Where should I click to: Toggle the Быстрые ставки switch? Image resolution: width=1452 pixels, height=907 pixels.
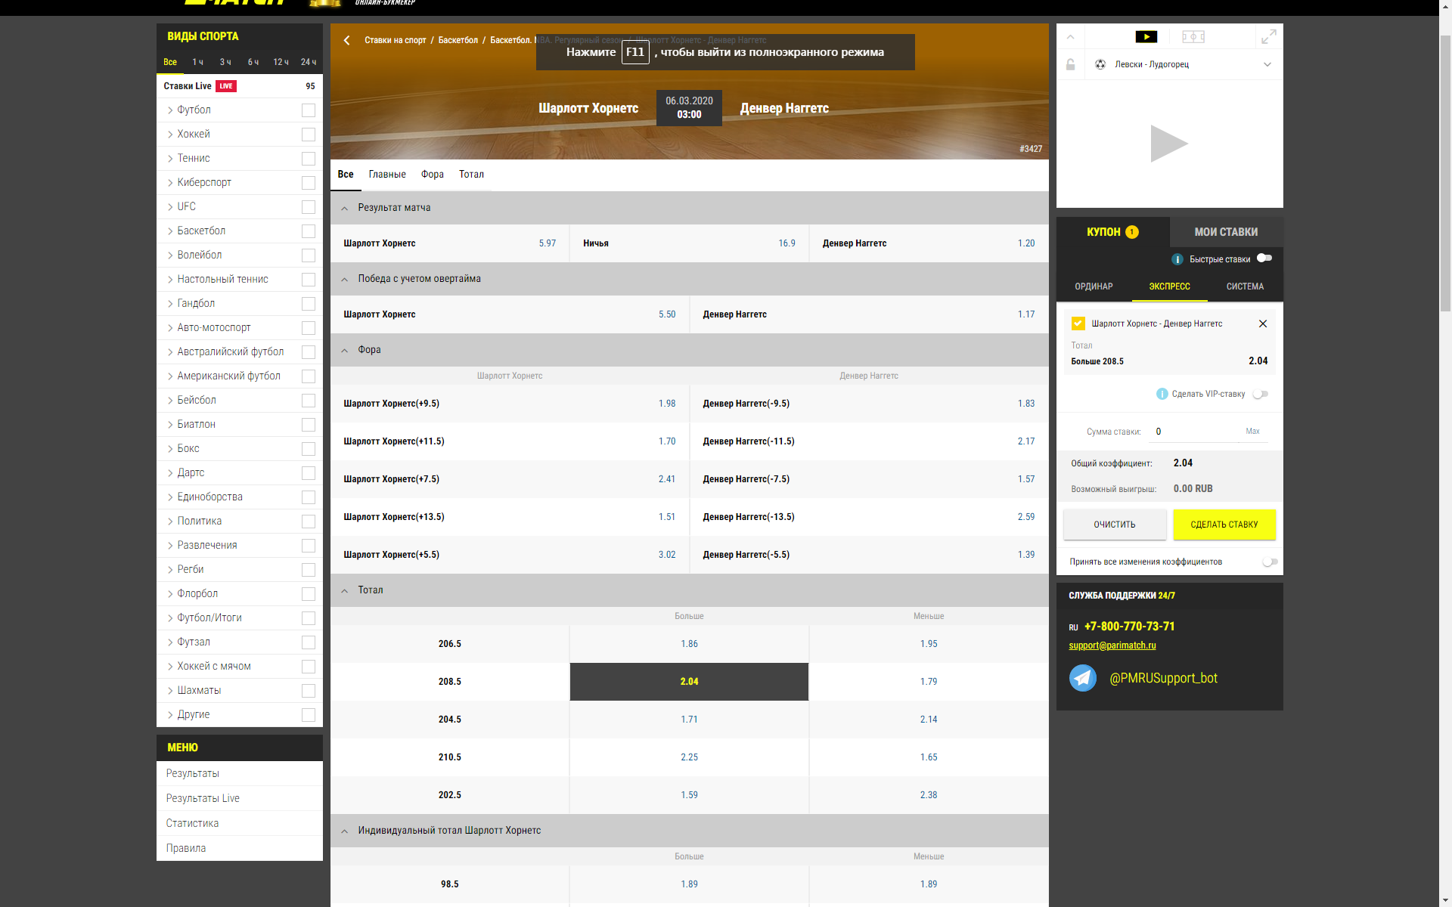(x=1264, y=258)
